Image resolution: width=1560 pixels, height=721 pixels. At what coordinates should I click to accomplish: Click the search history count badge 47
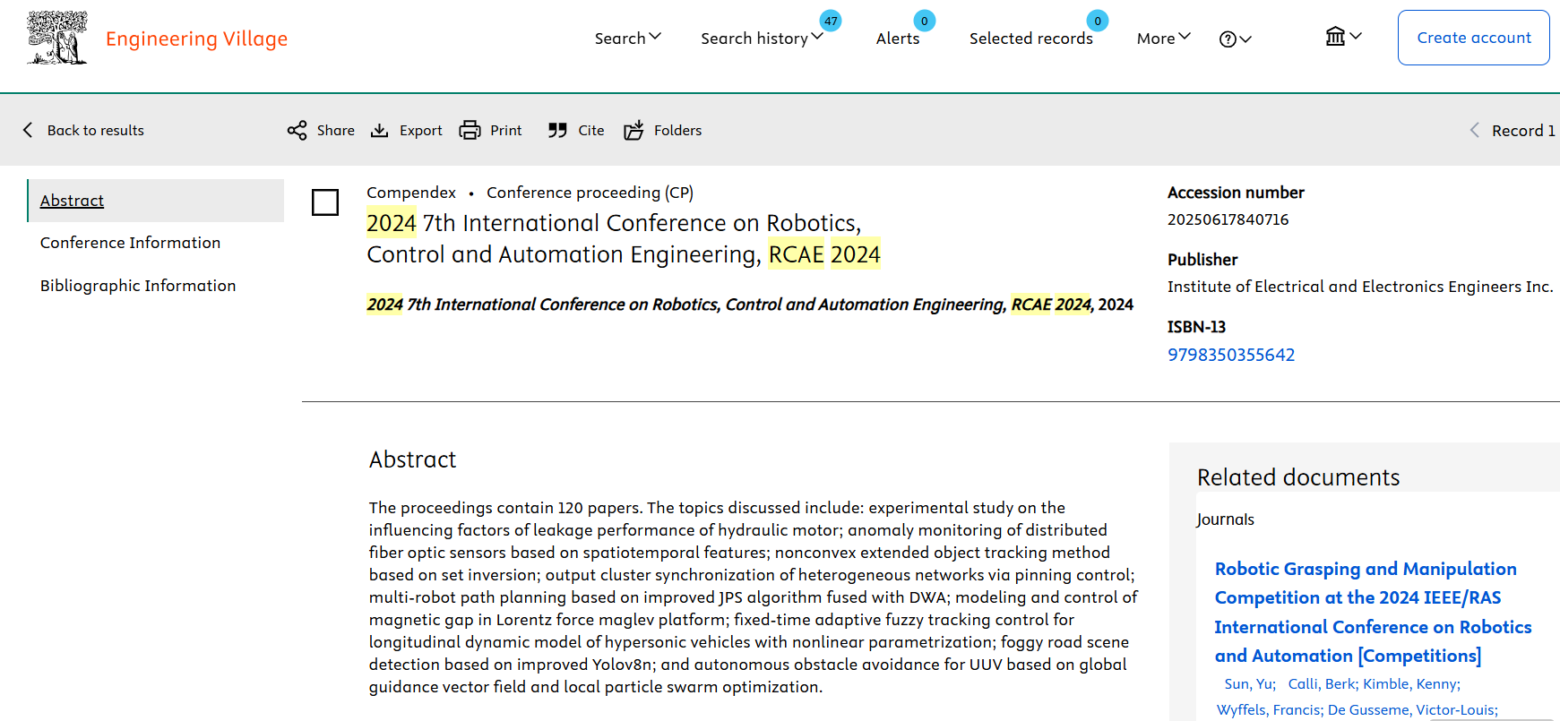pyautogui.click(x=831, y=21)
